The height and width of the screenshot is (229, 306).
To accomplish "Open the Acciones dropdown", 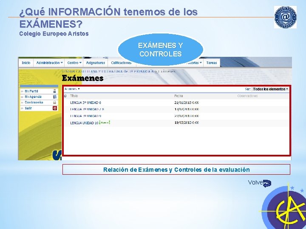I will point(72,89).
